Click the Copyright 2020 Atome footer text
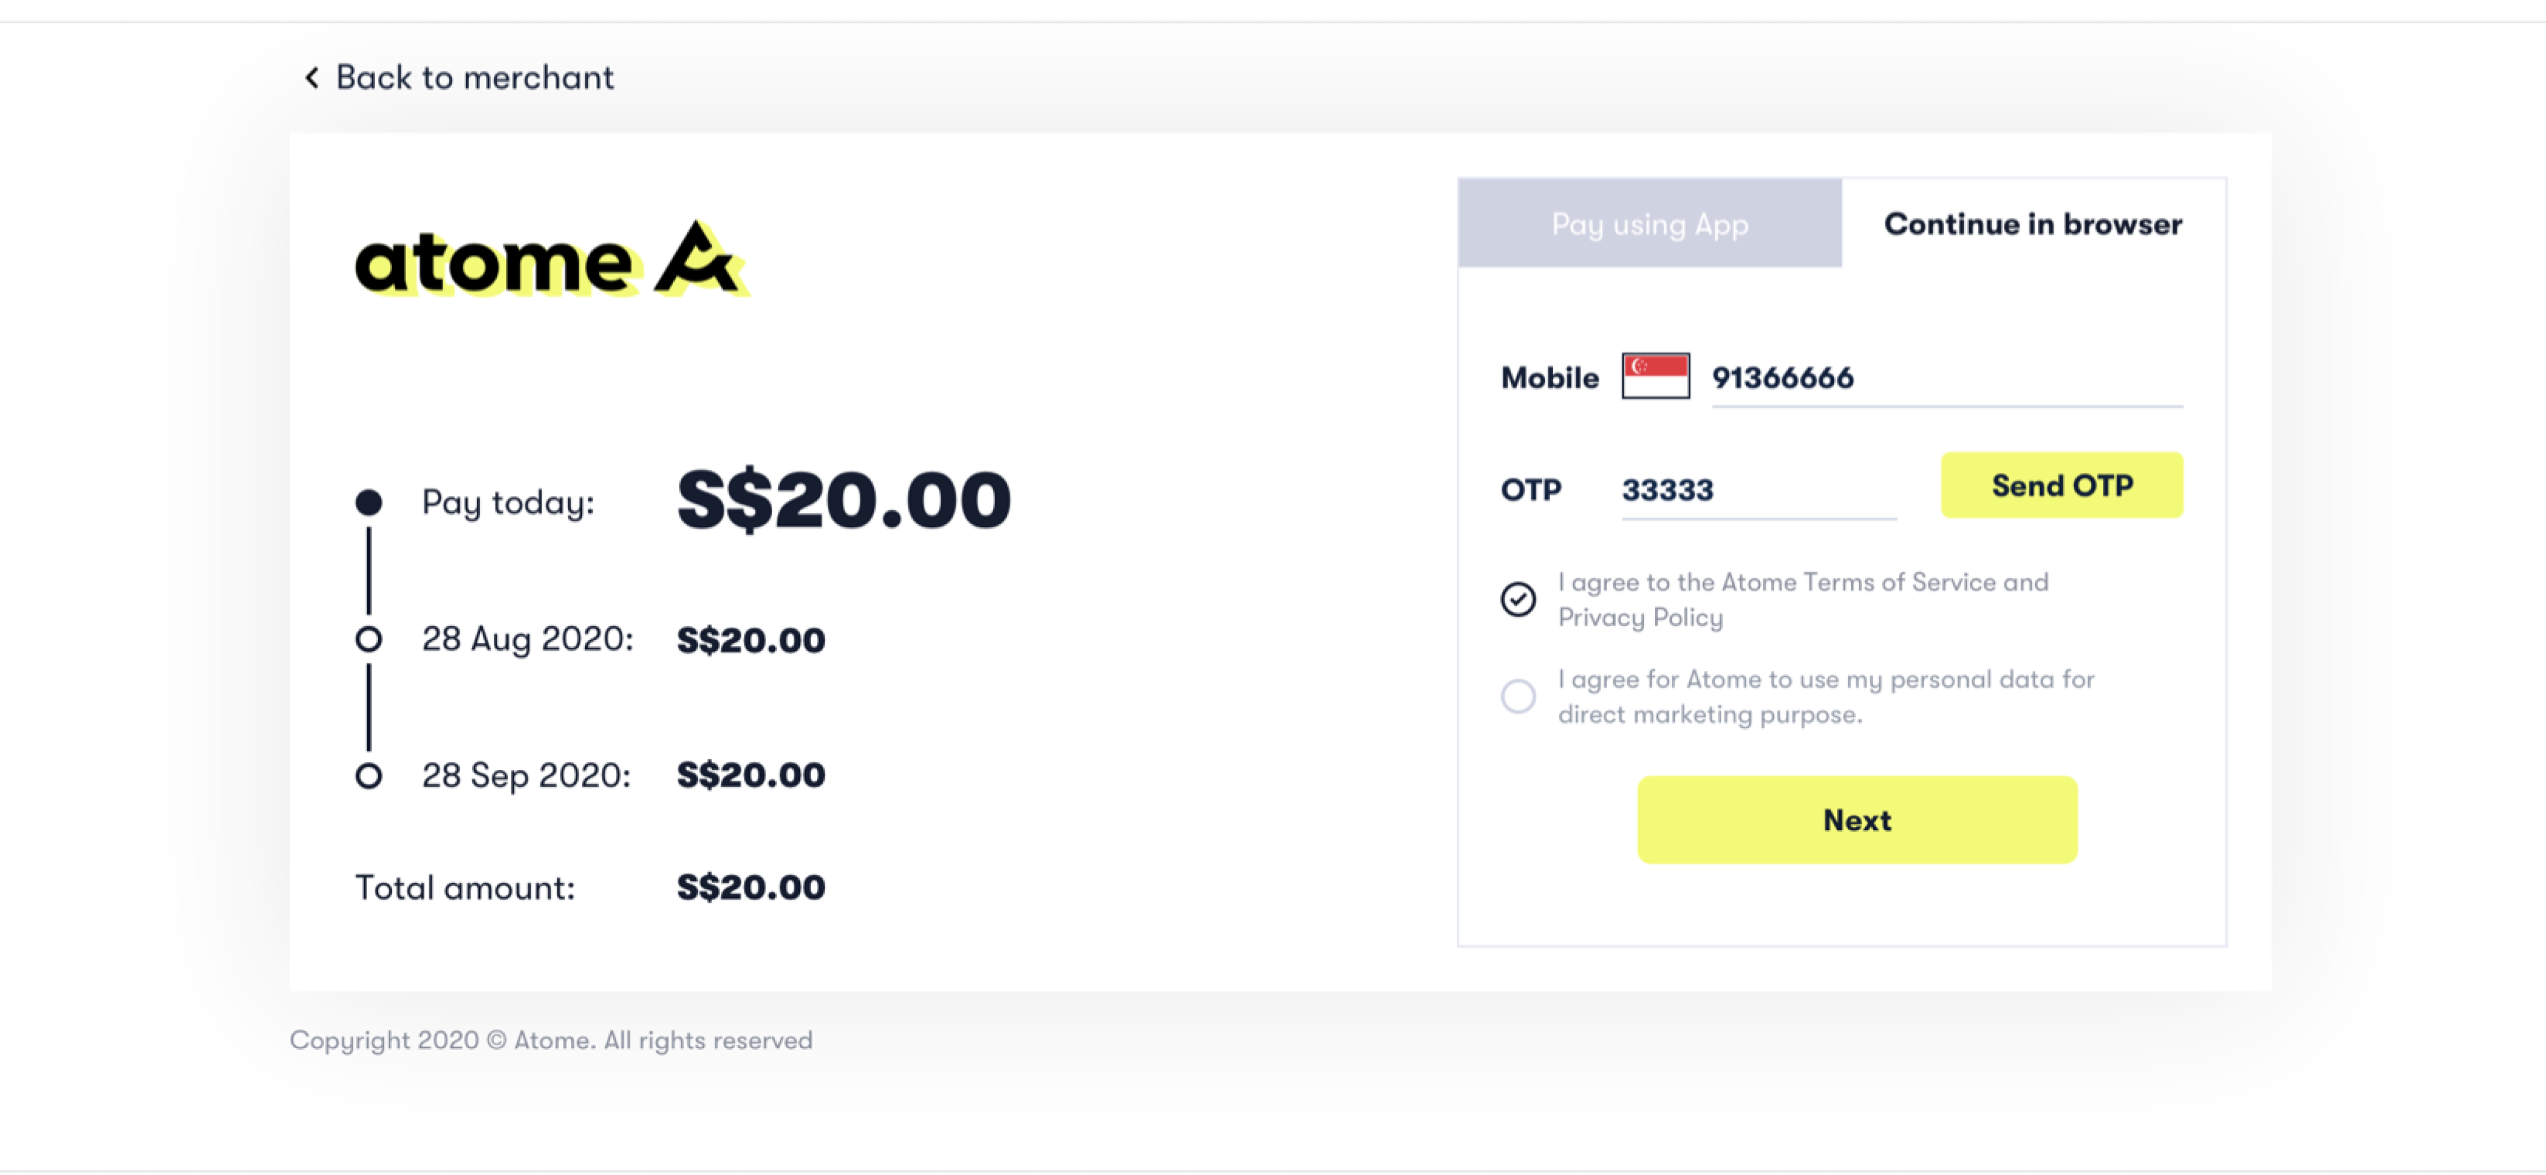This screenshot has width=2546, height=1175. (x=551, y=1040)
